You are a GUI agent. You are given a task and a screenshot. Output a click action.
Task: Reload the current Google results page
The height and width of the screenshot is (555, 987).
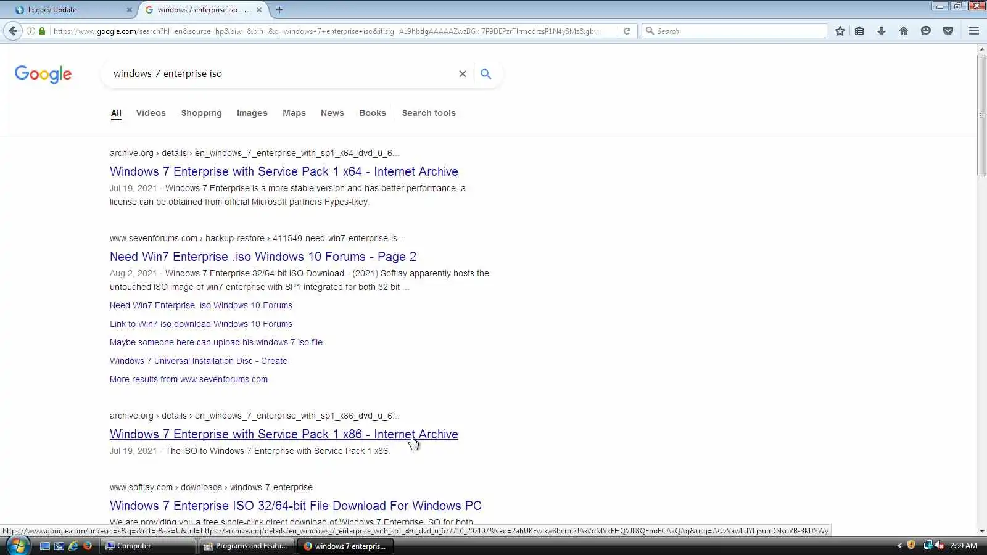[627, 31]
